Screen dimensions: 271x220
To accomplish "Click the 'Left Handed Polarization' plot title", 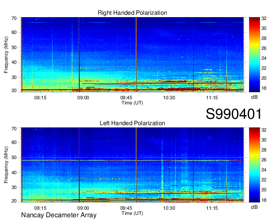I will pyautogui.click(x=132, y=123).
